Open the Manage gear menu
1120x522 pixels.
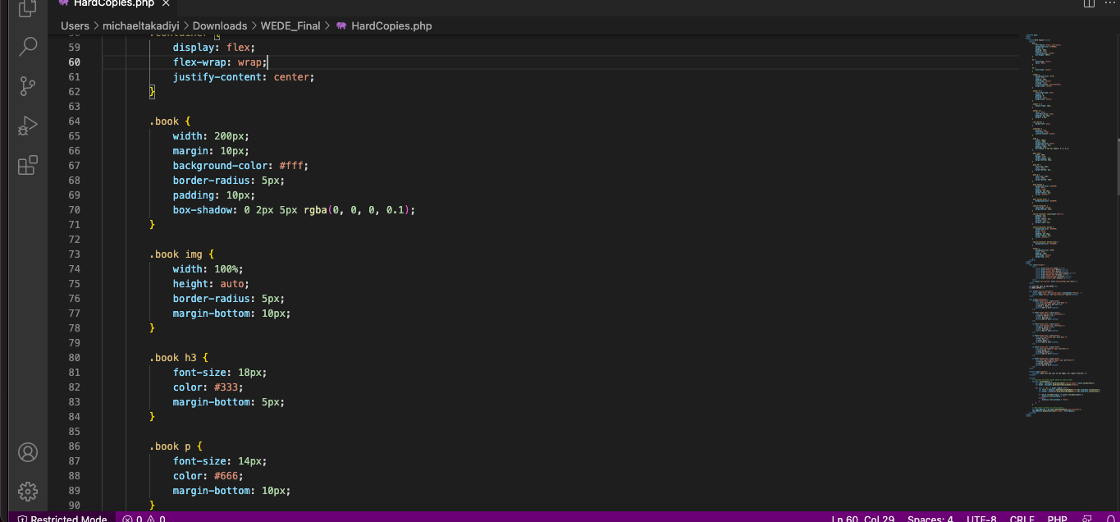coord(28,492)
